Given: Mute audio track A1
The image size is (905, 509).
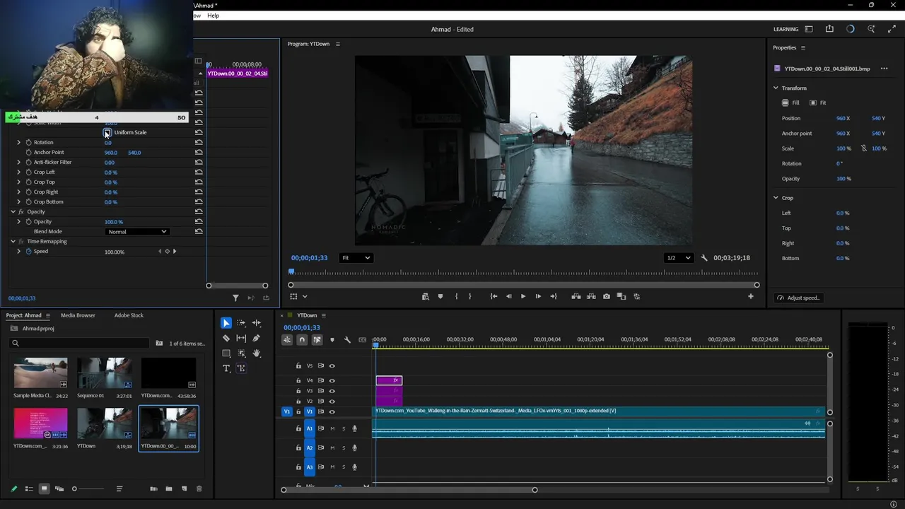Looking at the screenshot, I should click(332, 428).
